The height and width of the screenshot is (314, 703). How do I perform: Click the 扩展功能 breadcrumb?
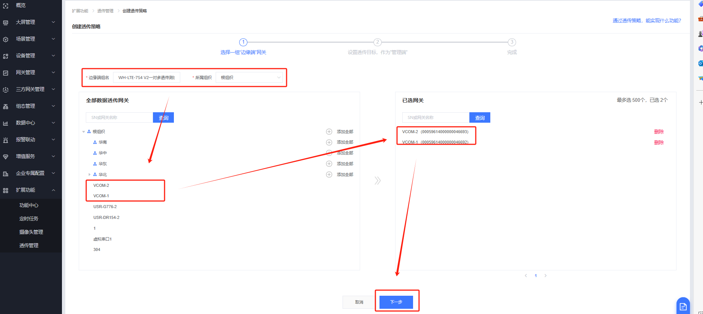(x=80, y=11)
